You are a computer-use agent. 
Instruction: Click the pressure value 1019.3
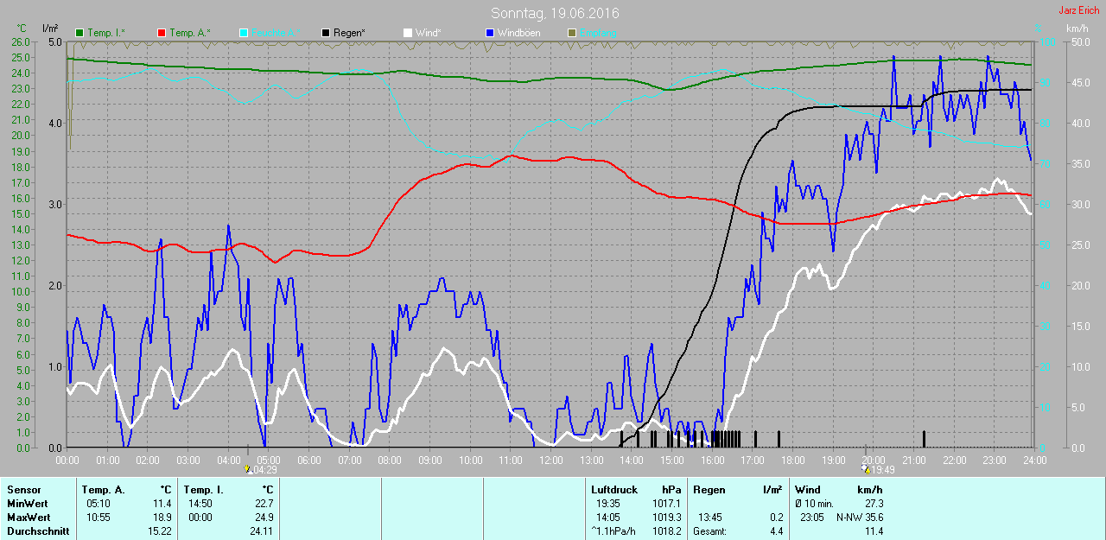(667, 518)
